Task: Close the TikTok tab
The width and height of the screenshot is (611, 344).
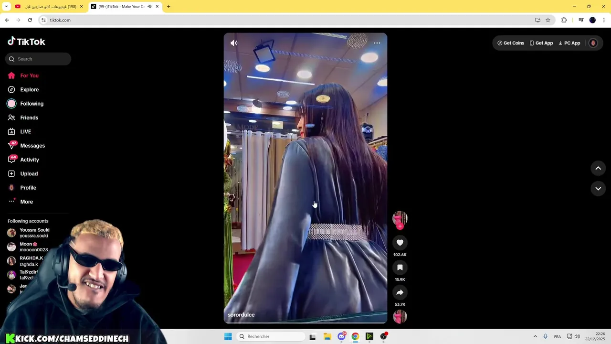Action: click(x=157, y=7)
